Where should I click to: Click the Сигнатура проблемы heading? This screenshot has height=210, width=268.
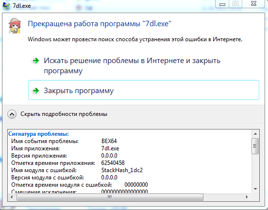tap(38, 134)
